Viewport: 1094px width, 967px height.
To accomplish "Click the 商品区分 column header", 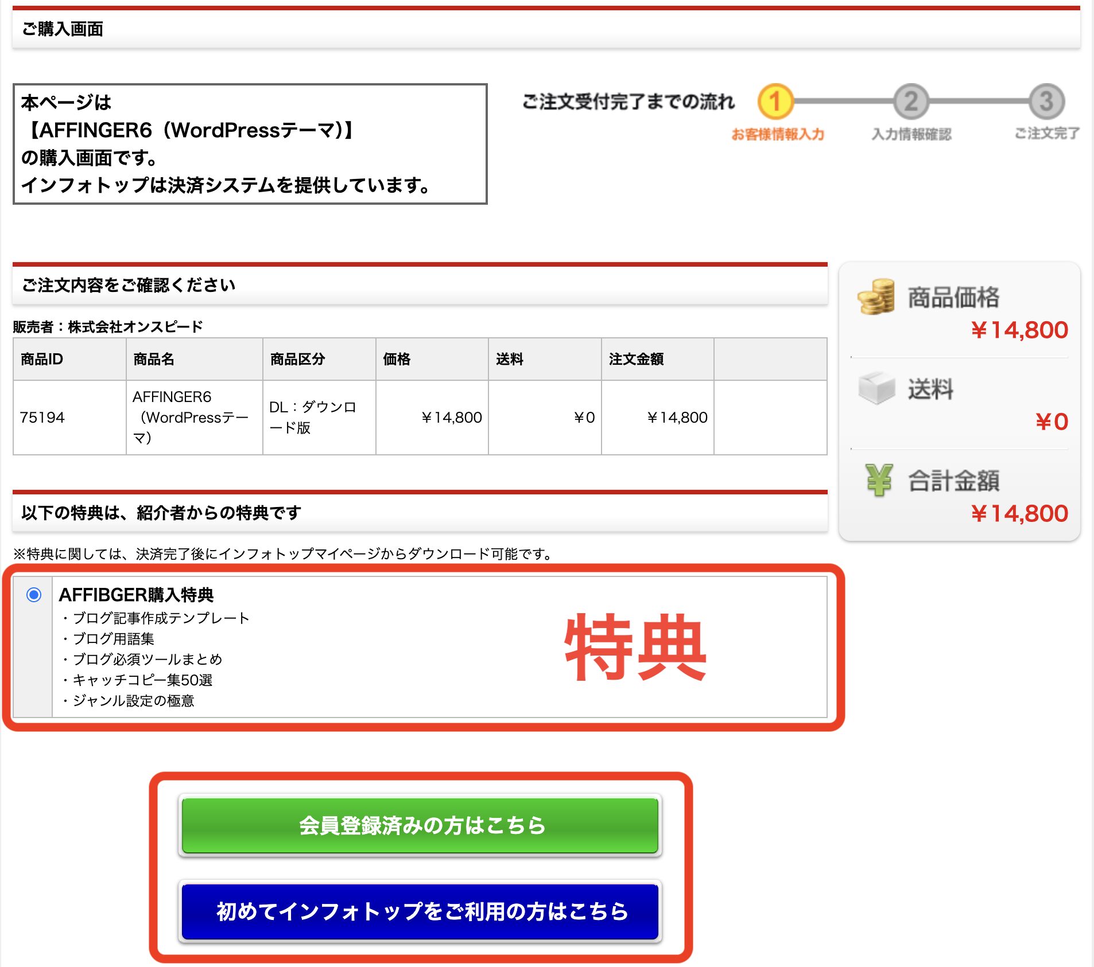I will point(319,359).
